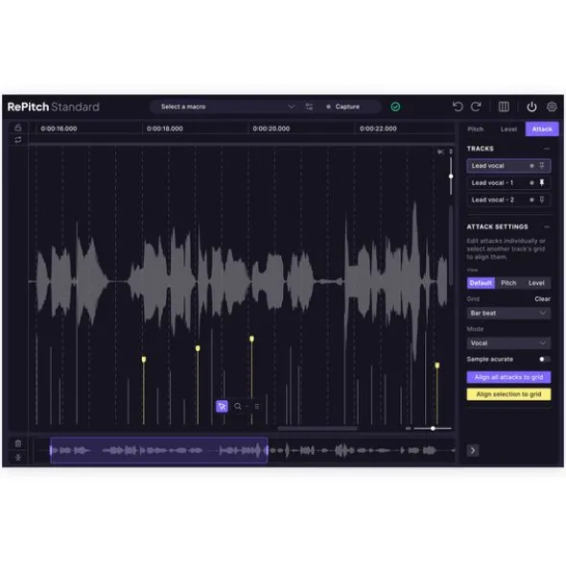The height and width of the screenshot is (567, 566).
Task: Click Align all attacks to grid
Action: pos(508,377)
